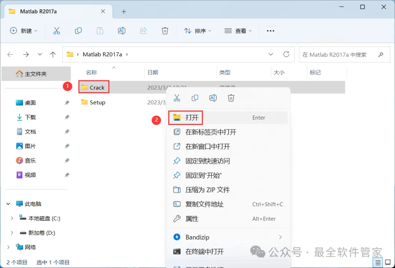
Task: Expand 本地磁盘 (C:) tree node
Action: [x=12, y=218]
